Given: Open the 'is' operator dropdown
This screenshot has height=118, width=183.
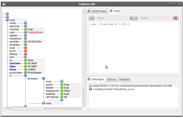Looking at the screenshot, I should [x=133, y=18].
